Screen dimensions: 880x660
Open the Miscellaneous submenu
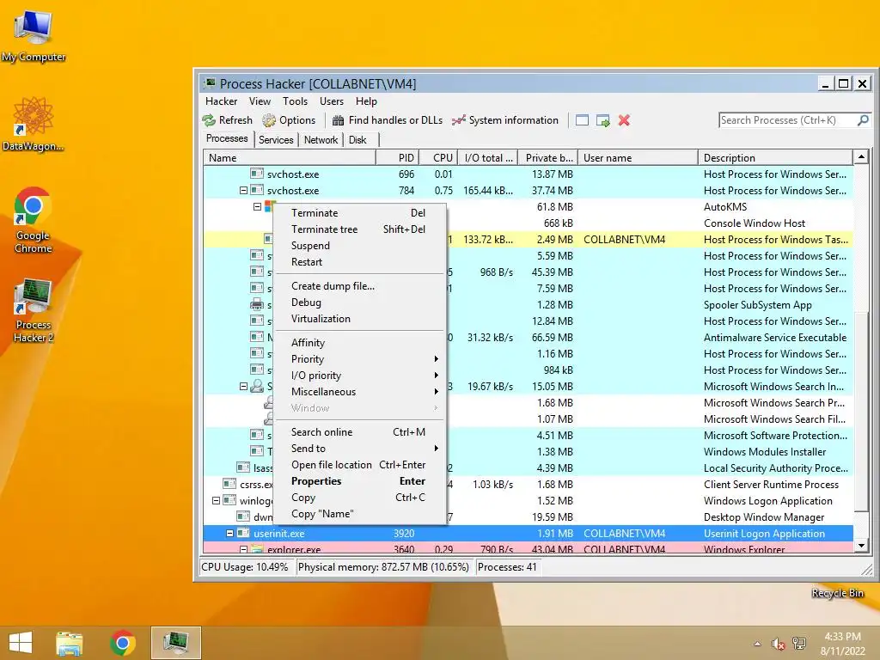pos(359,392)
